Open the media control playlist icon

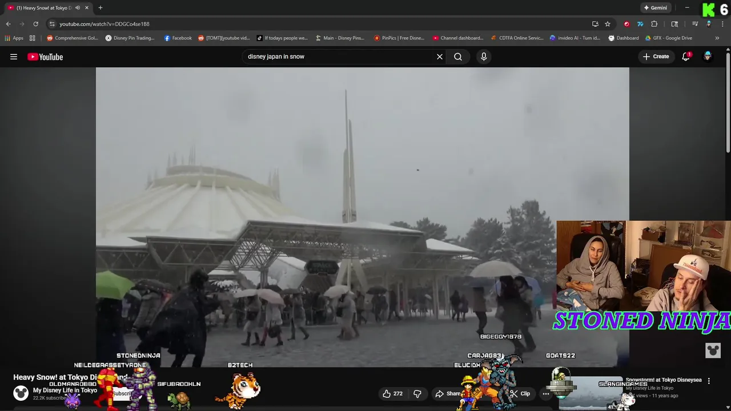(x=695, y=24)
